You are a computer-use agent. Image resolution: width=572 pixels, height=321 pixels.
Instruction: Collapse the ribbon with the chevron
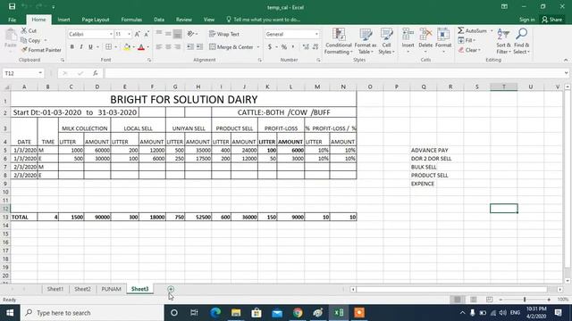click(x=566, y=60)
